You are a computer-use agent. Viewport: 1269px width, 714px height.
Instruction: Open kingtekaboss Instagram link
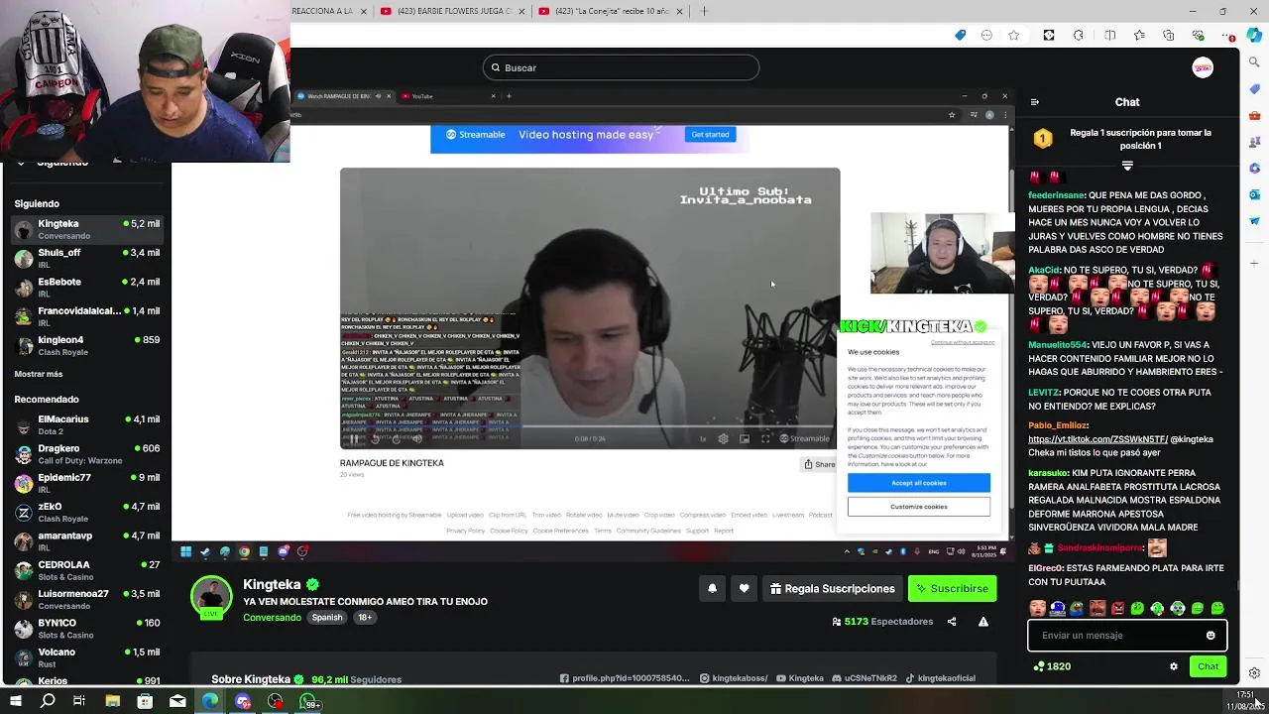point(734,678)
